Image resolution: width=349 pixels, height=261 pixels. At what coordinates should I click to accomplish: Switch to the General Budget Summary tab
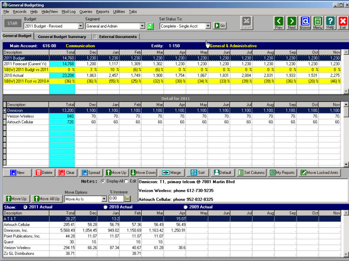(x=62, y=36)
